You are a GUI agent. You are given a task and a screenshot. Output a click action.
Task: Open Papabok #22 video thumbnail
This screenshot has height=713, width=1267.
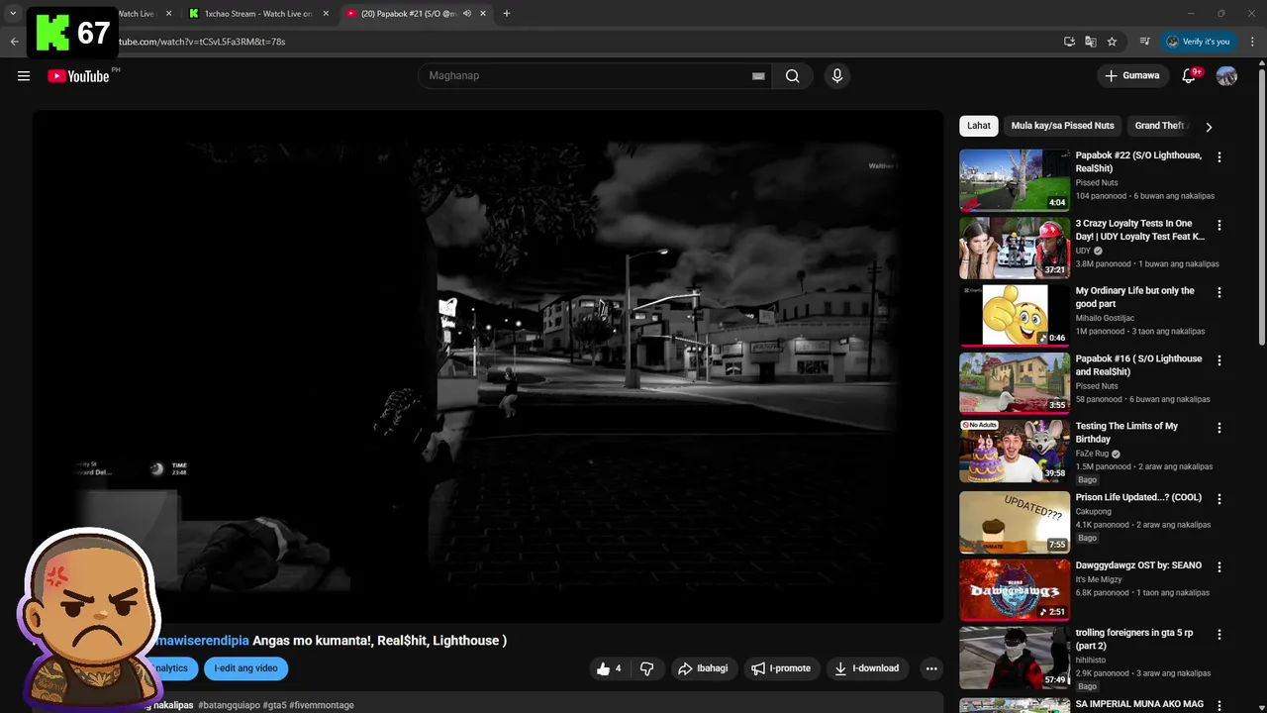click(x=1015, y=180)
